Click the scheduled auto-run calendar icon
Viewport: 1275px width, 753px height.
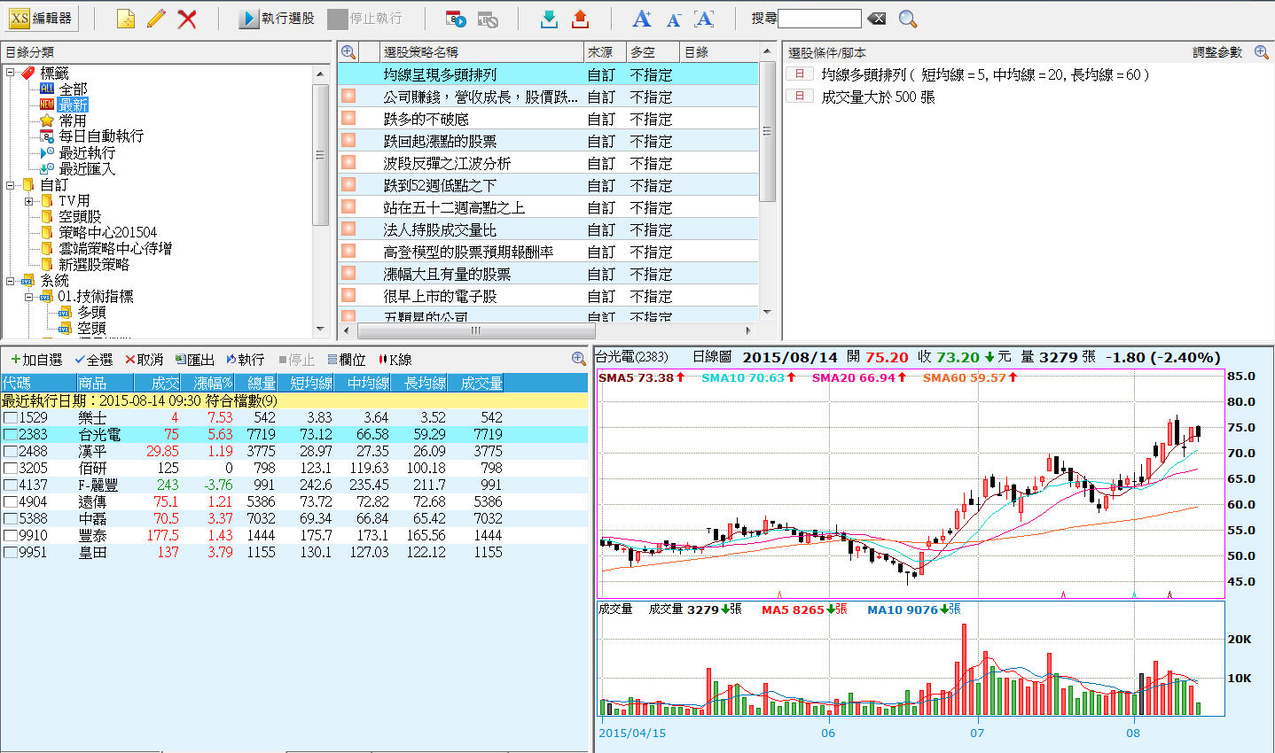pos(456,19)
